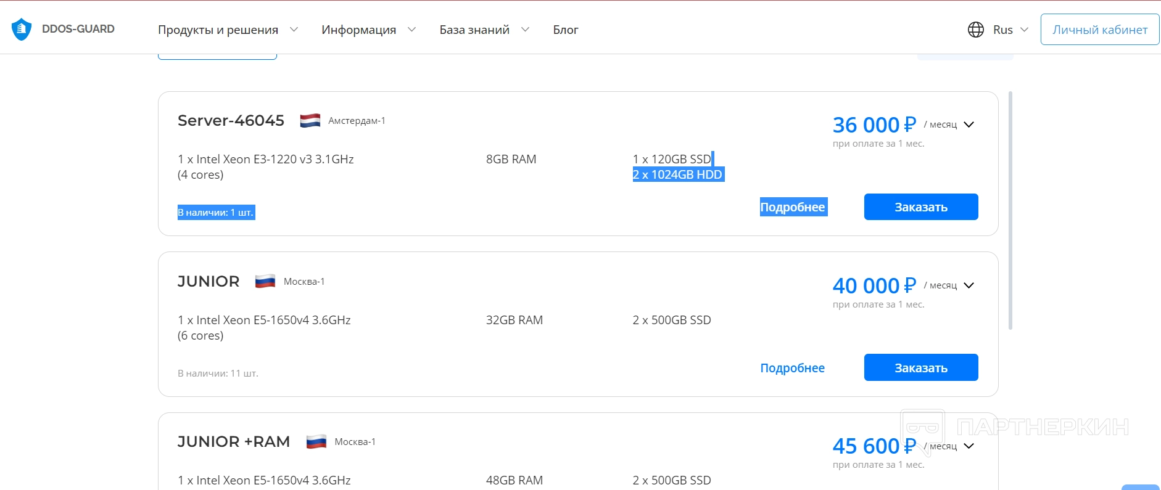The width and height of the screenshot is (1161, 490).
Task: Click при оплате за 1 мес. under 36 000 ₽
Action: click(878, 144)
